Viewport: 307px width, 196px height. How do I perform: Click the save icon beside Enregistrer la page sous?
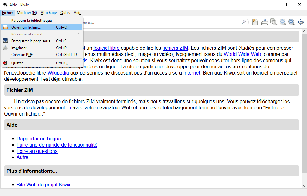5,41
